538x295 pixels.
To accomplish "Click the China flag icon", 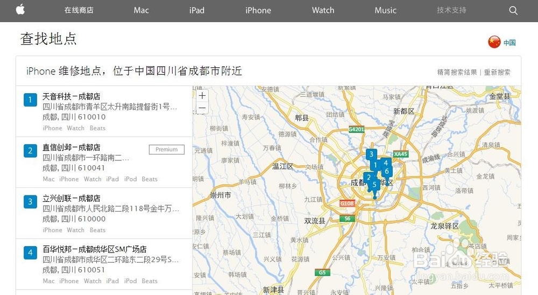I will click(x=494, y=42).
